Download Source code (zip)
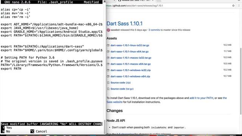 121,83
